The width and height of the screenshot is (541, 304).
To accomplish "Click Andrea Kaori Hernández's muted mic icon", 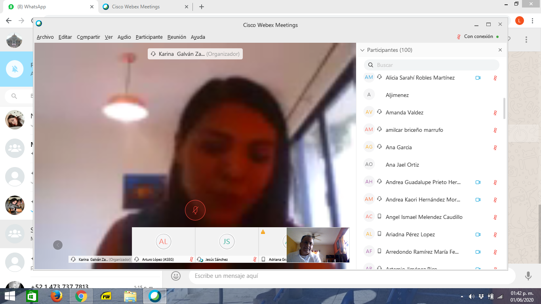I will pos(495,200).
